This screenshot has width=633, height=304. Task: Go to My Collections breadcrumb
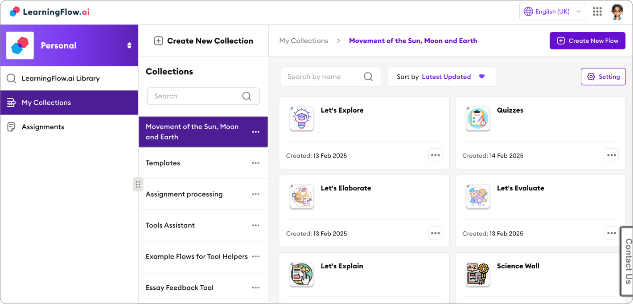click(x=304, y=41)
